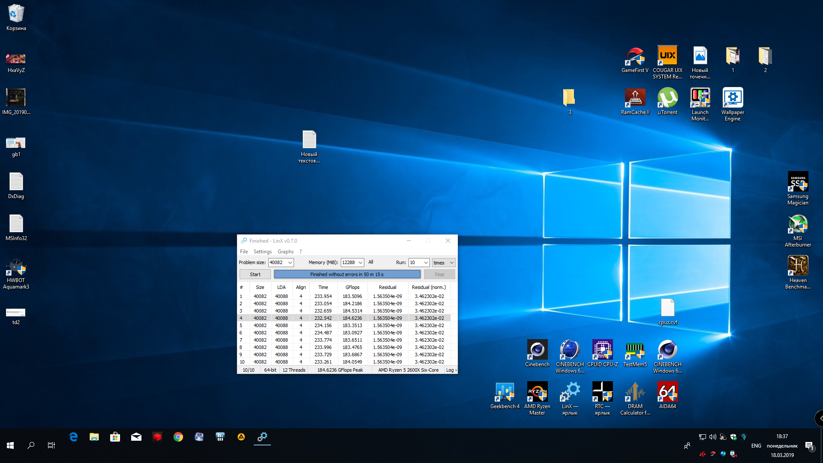Open the CPUID CPU-Z shortcut
The width and height of the screenshot is (823, 463).
[x=602, y=350]
